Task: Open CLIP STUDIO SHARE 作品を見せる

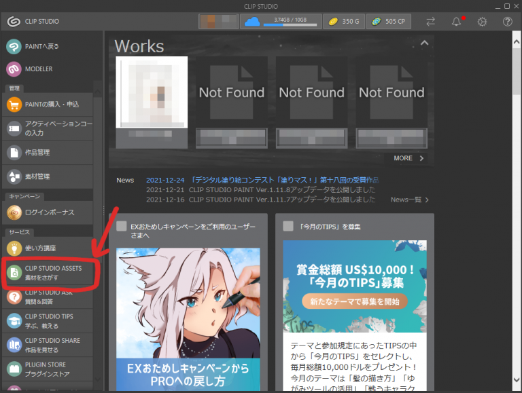Action: click(48, 345)
